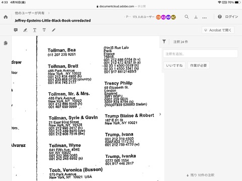
Task: Collapse comments panel with the chevron arrow
Action: coord(160,114)
